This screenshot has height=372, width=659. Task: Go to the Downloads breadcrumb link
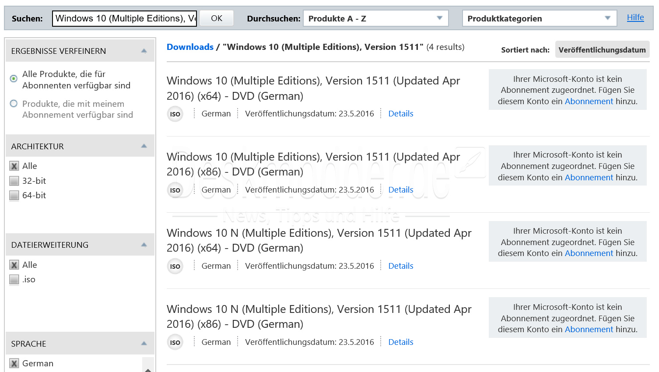tap(190, 47)
